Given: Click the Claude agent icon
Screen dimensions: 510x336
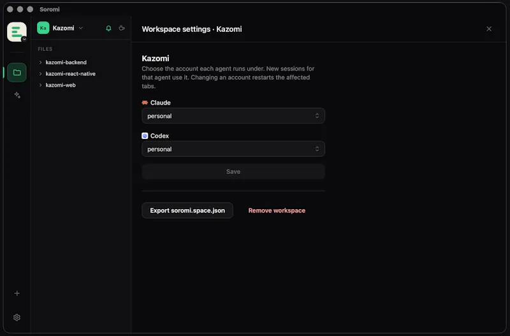Looking at the screenshot, I should click(x=145, y=103).
